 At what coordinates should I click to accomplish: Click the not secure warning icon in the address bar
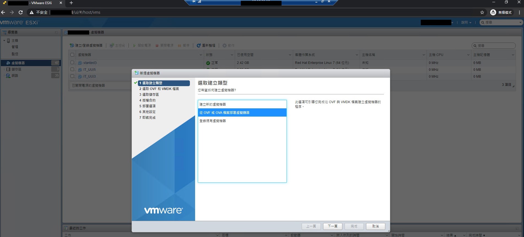click(32, 12)
